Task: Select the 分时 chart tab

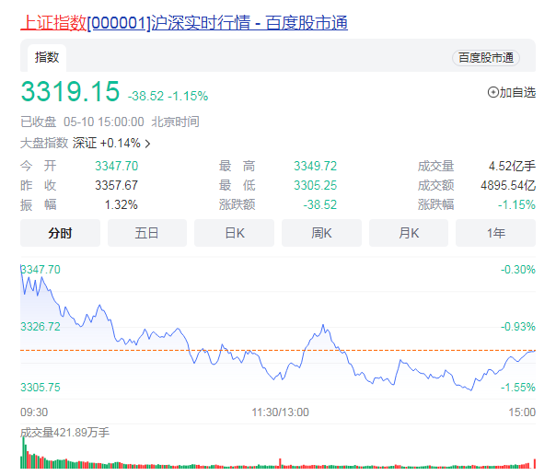Action: click(x=60, y=233)
